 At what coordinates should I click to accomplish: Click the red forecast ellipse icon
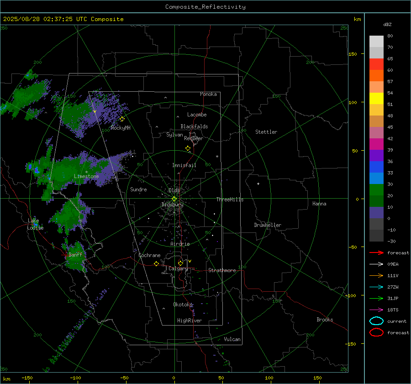pyautogui.click(x=376, y=332)
